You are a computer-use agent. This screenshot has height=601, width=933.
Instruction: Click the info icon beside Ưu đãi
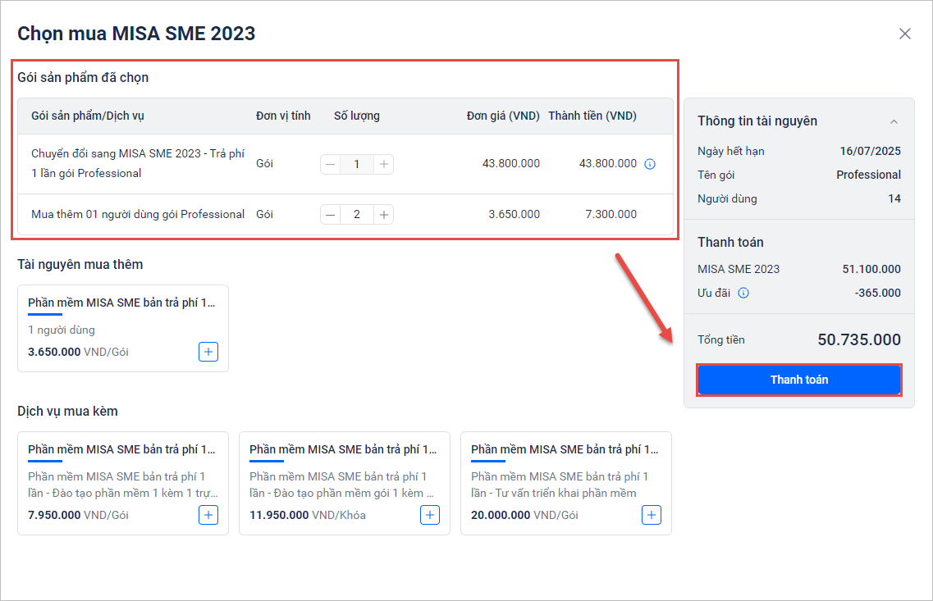point(743,293)
